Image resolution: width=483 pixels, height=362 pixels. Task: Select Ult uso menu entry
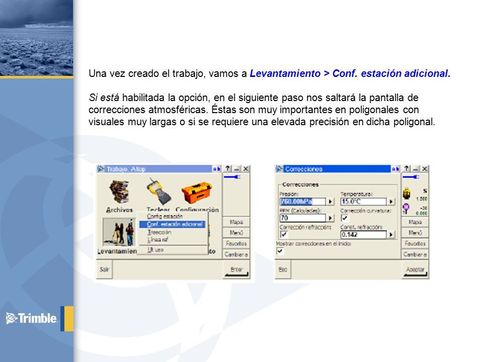[155, 250]
